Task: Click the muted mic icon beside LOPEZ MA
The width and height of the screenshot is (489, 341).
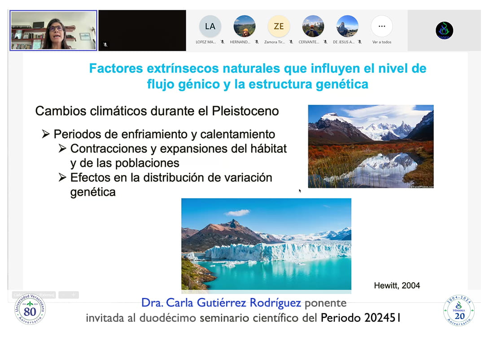Action: tap(223, 42)
